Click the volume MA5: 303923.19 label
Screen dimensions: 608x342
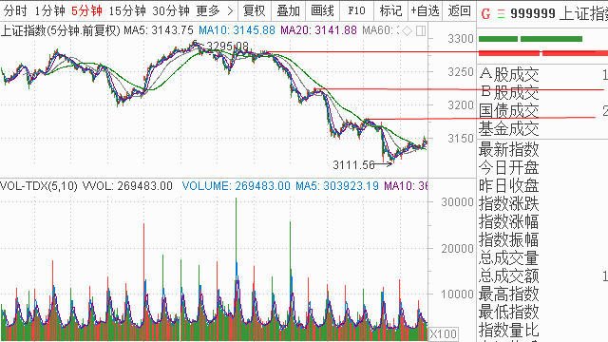[337, 186]
